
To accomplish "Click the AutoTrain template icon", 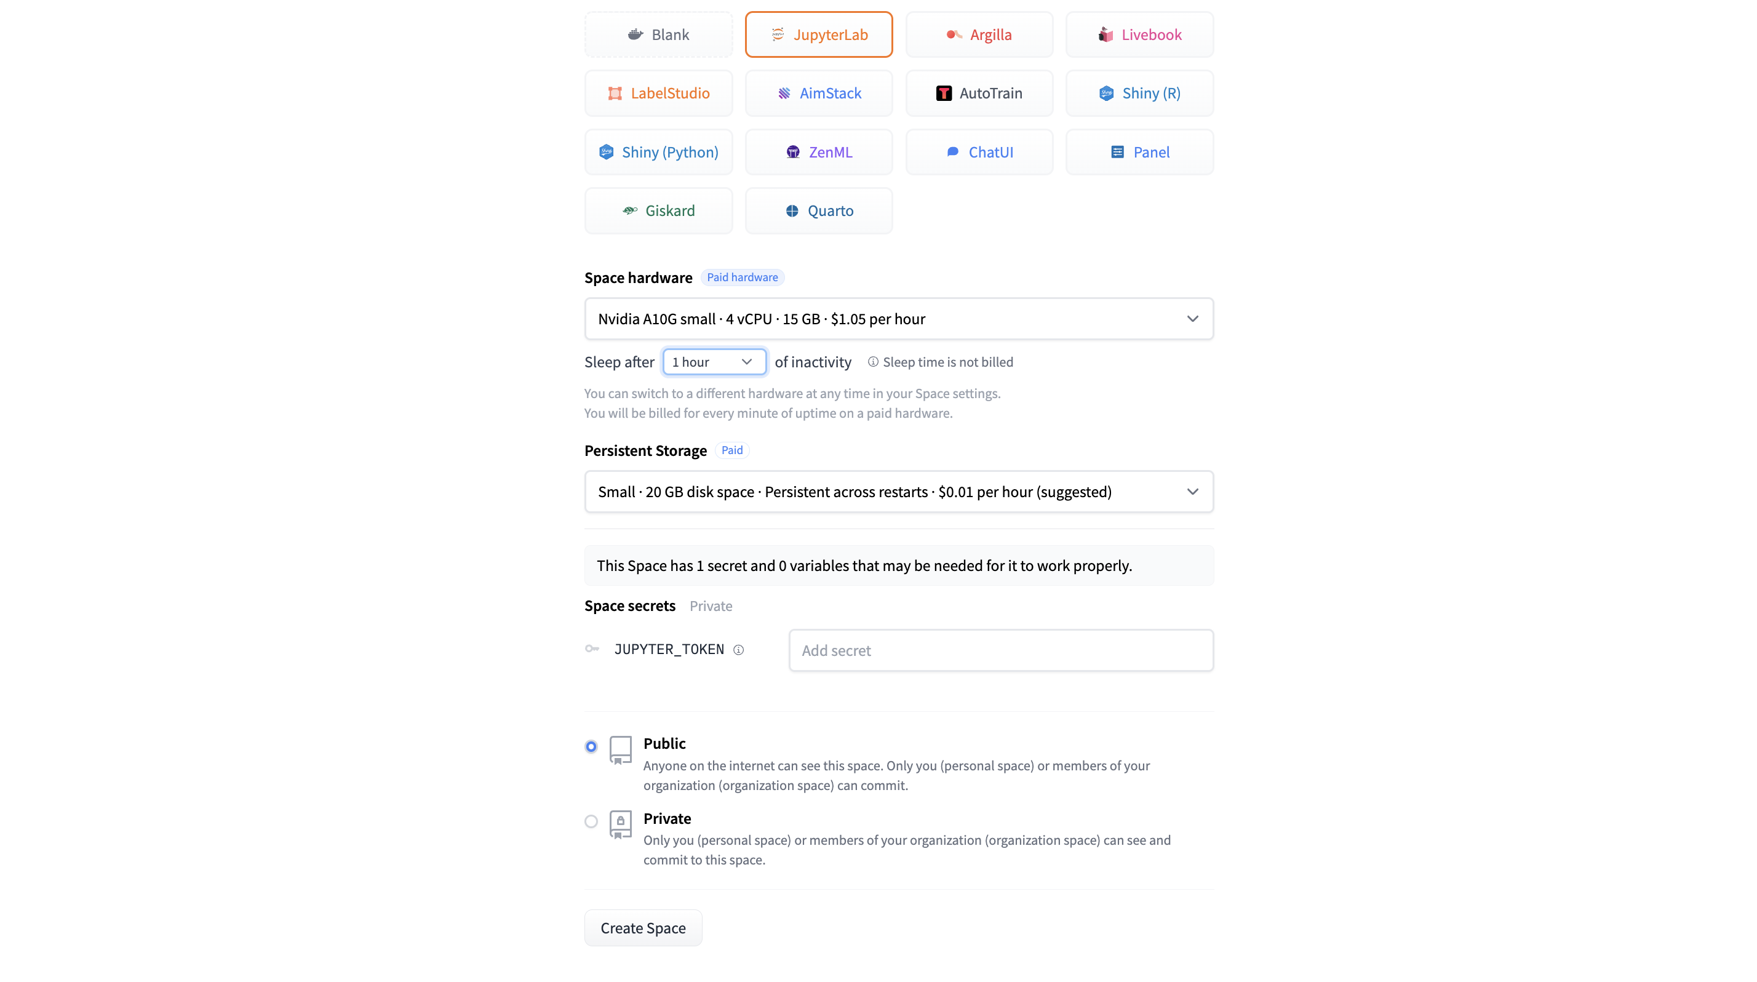I will pos(944,94).
